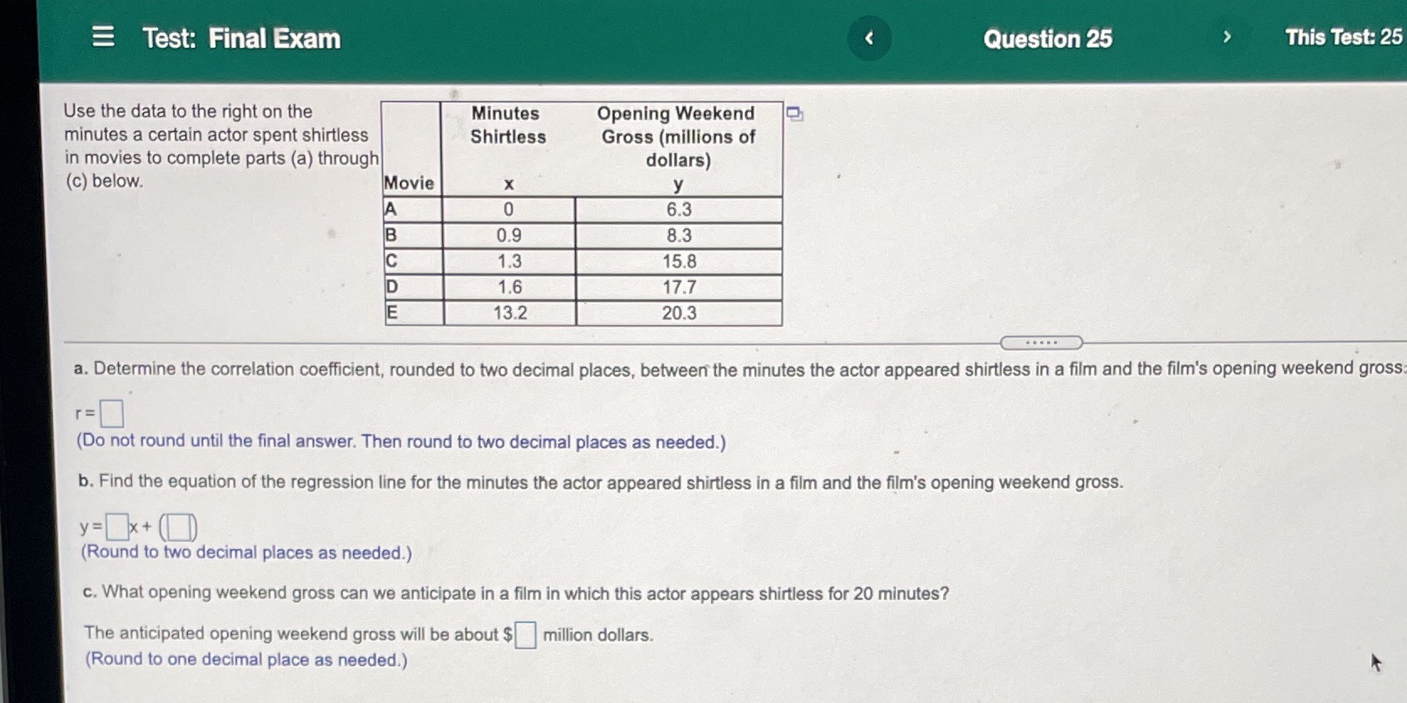Select the Minutes Shirtless column header
The height and width of the screenshot is (703, 1407).
click(508, 125)
